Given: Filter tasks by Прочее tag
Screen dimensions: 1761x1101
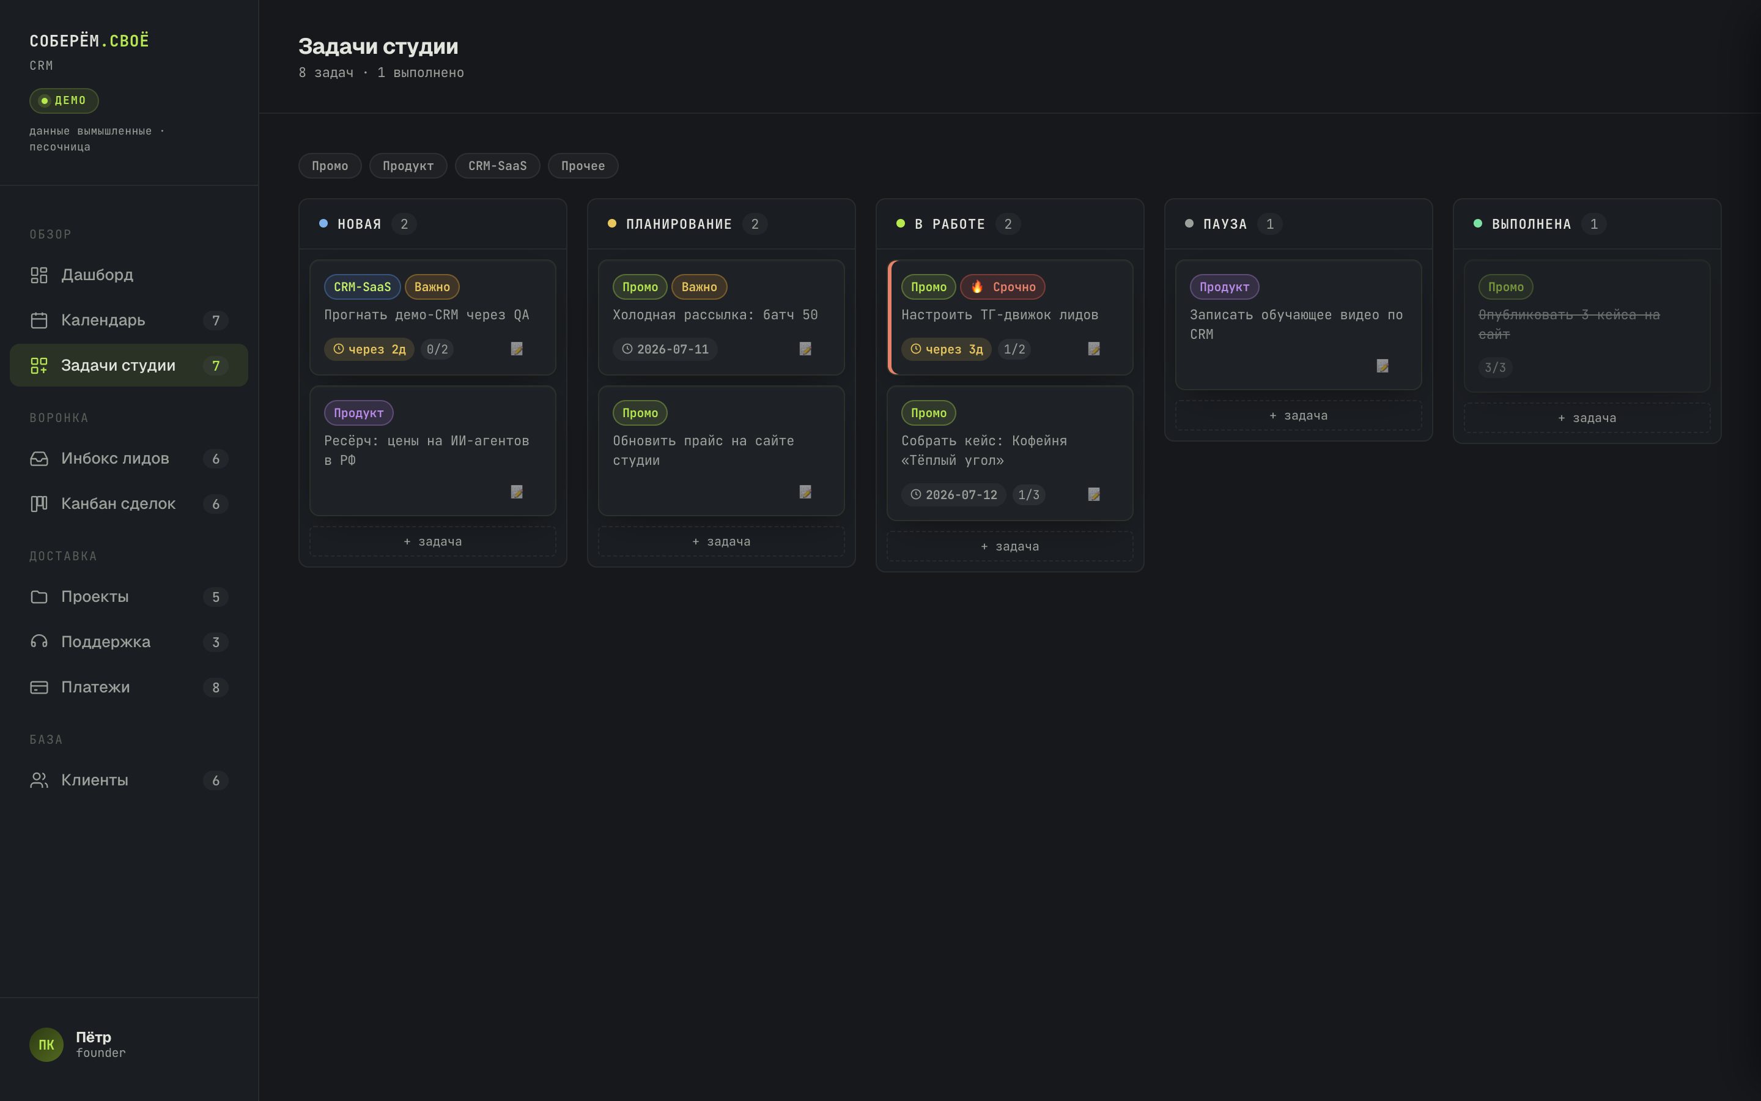Looking at the screenshot, I should click(x=583, y=166).
